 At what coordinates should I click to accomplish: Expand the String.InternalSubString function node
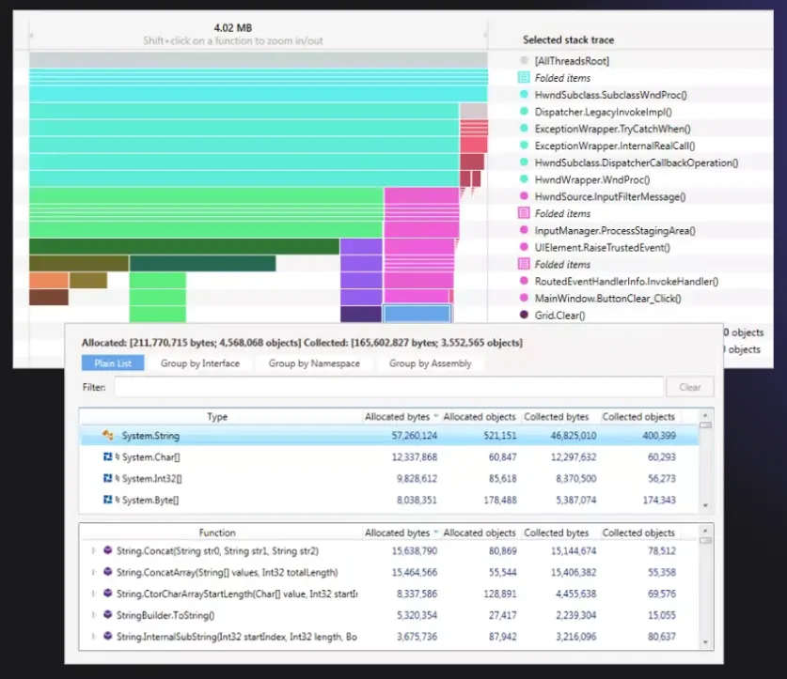[x=93, y=637]
